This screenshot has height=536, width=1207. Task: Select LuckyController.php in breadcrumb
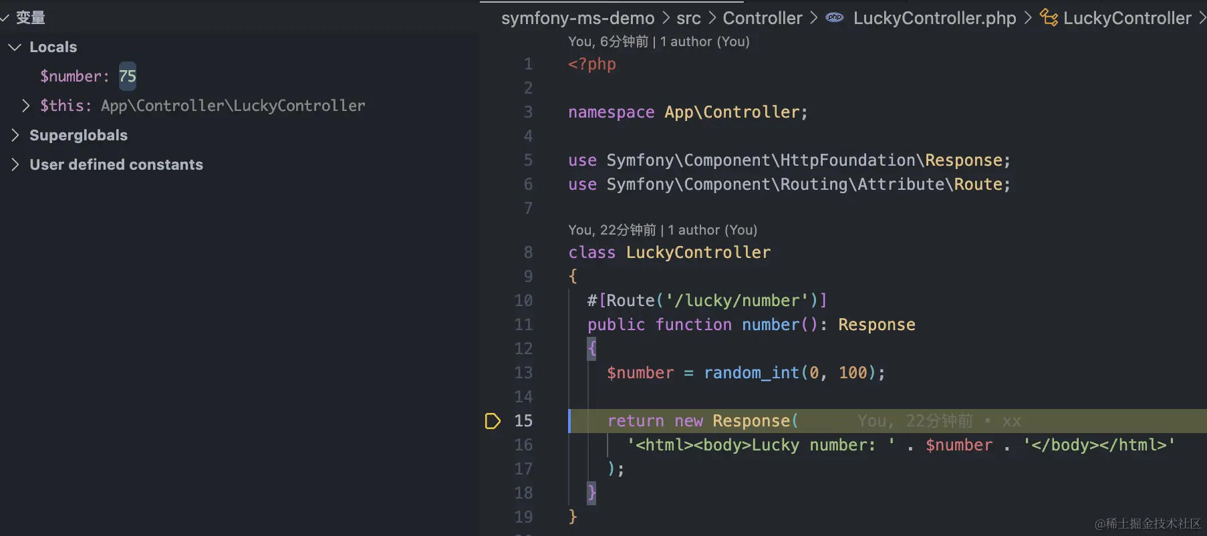point(934,18)
